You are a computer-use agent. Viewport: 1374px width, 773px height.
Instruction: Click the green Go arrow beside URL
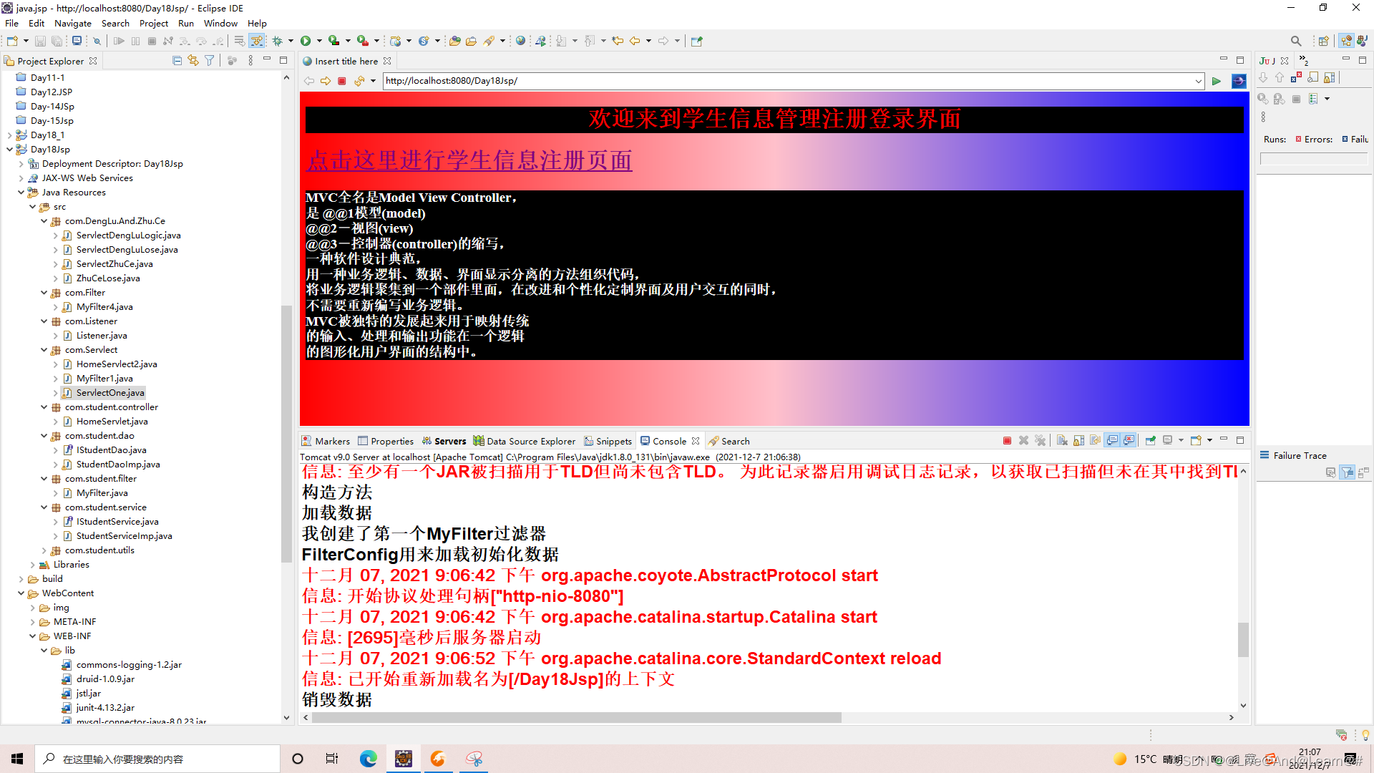coord(1216,81)
